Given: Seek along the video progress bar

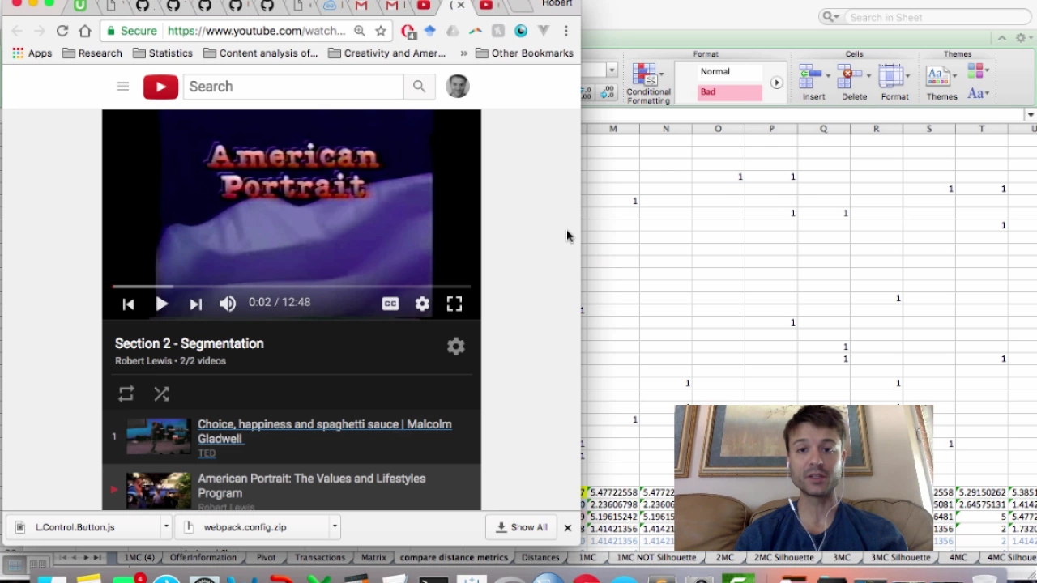Looking at the screenshot, I should (291, 287).
